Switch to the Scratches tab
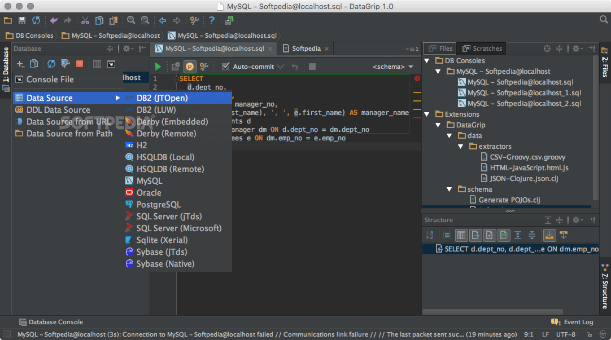The height and width of the screenshot is (340, 611). [482, 48]
